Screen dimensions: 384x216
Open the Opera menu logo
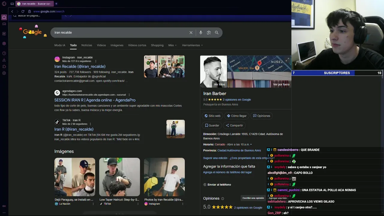pos(4,4)
